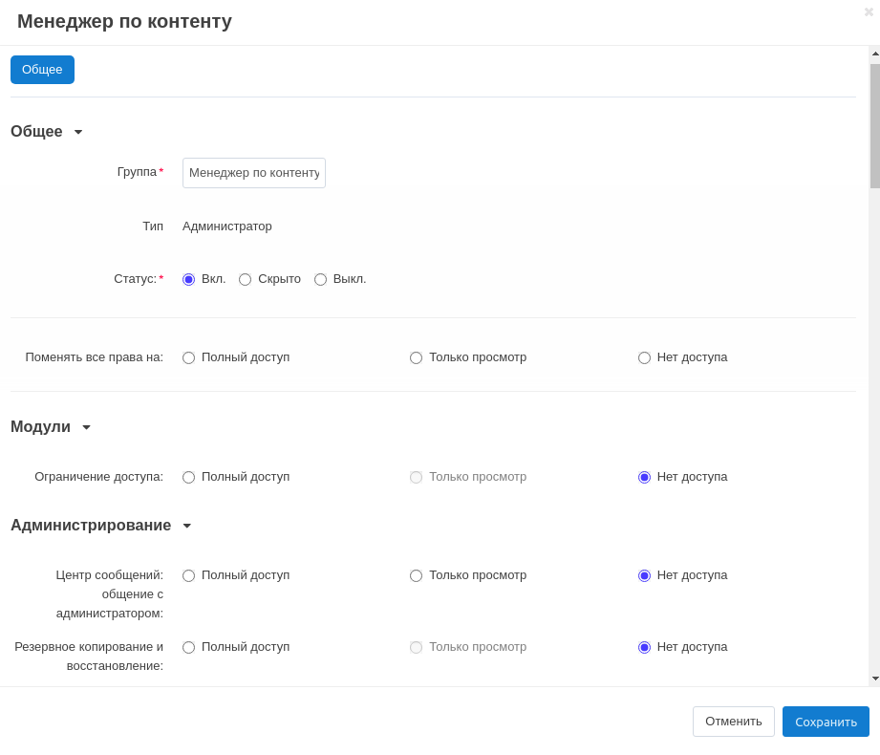Select the Вкл. status radio button
Image resolution: width=880 pixels, height=755 pixels.
click(189, 279)
